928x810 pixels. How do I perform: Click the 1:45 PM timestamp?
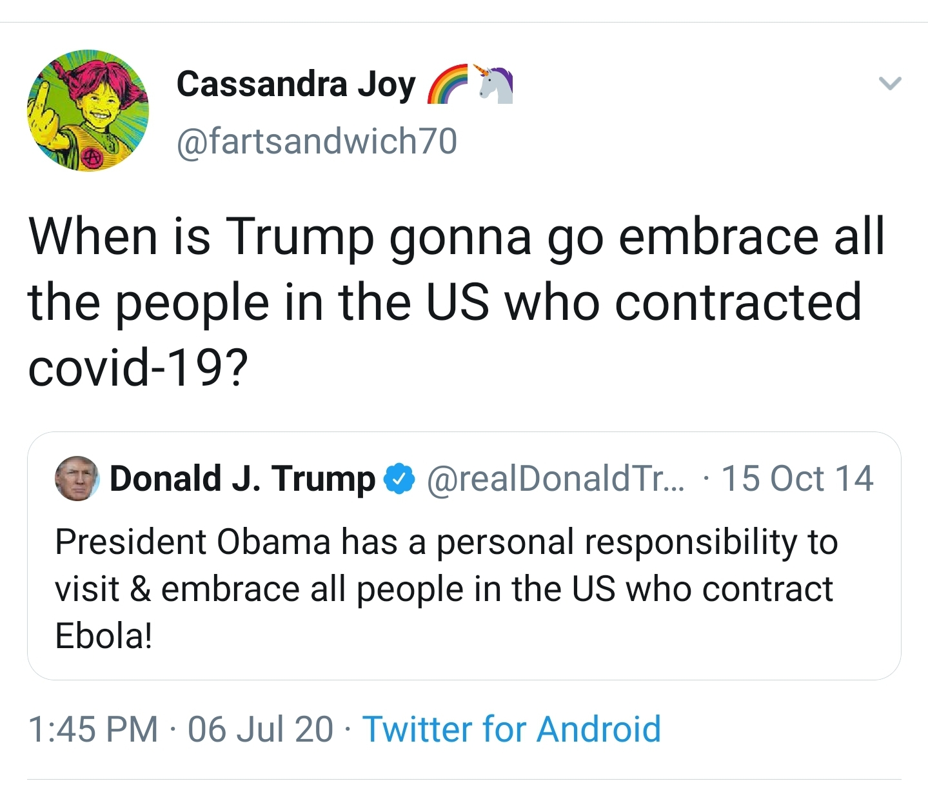[x=93, y=729]
